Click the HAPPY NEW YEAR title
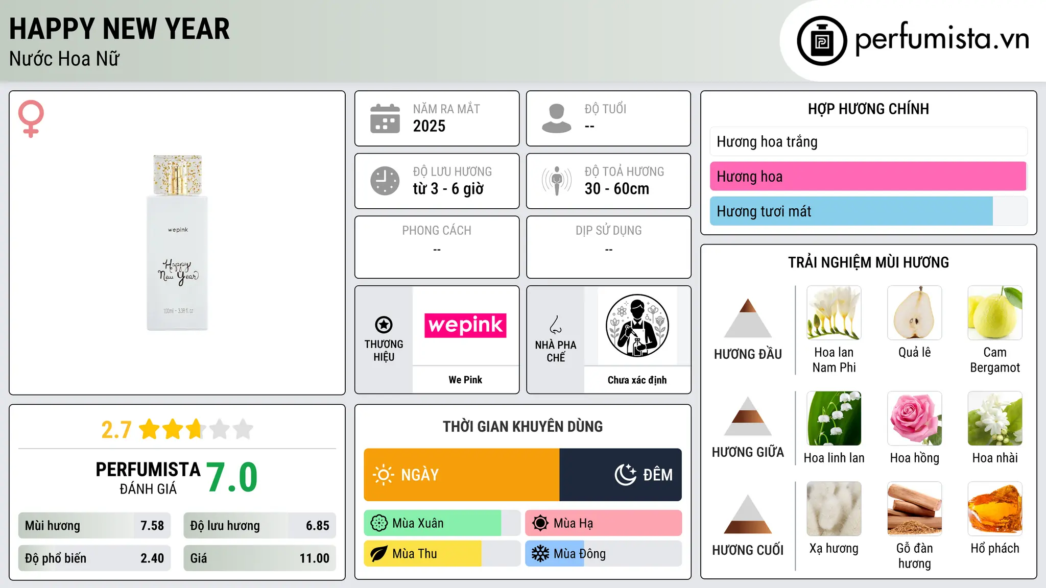 [120, 29]
